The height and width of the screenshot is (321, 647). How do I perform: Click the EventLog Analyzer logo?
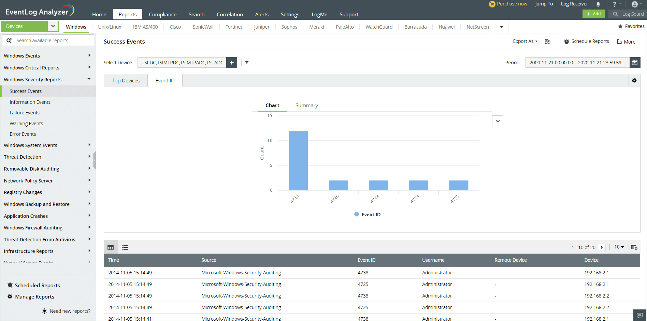coord(40,11)
